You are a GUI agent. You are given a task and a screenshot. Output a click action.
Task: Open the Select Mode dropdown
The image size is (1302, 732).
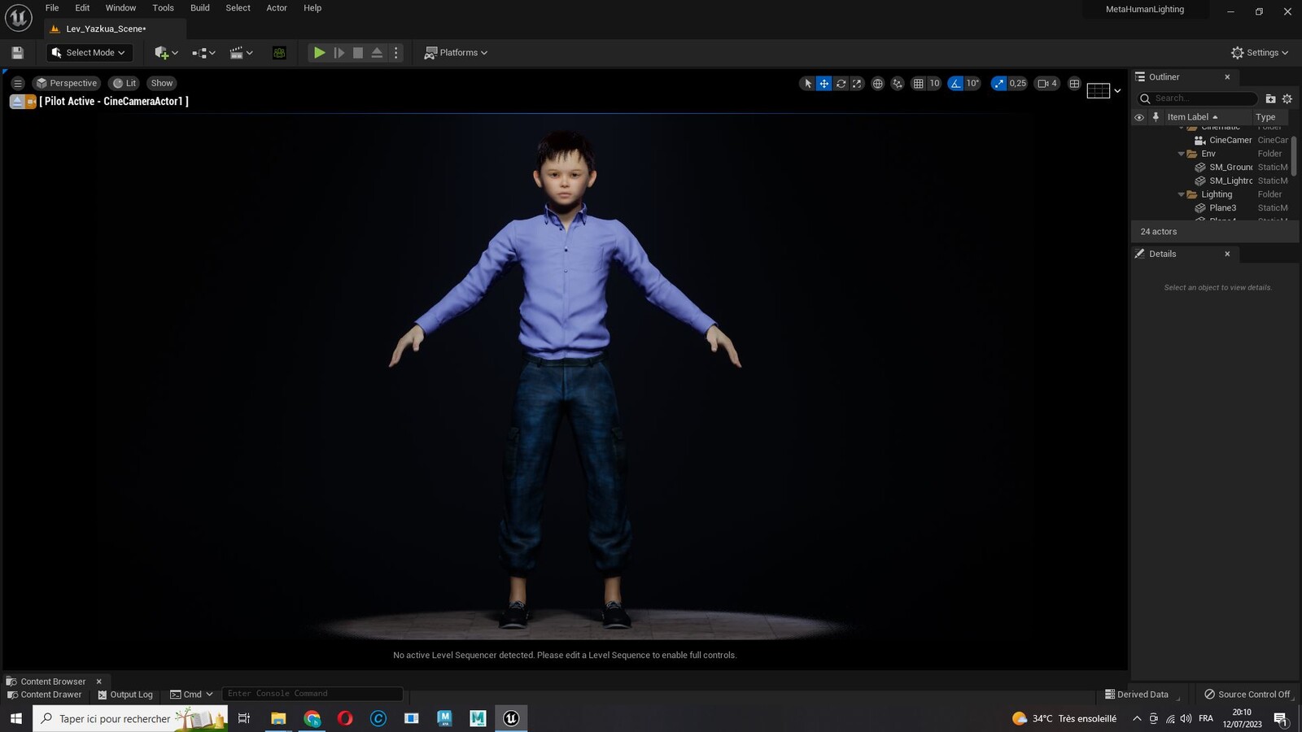coord(89,53)
